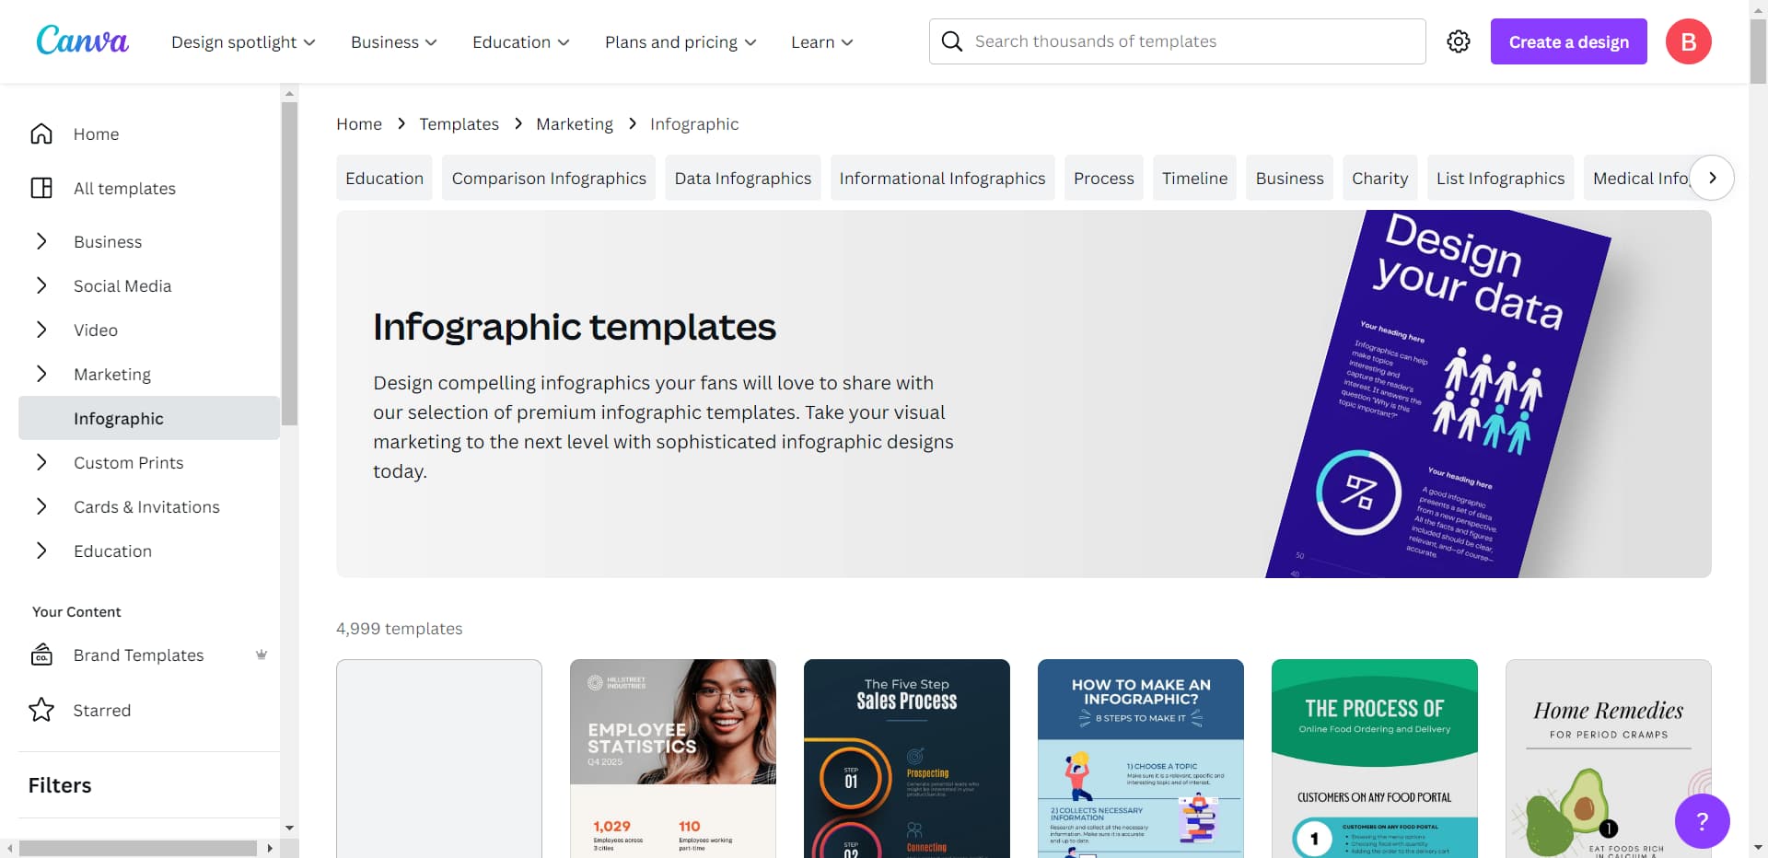Open Home from the sidebar
The image size is (1768, 858).
(96, 133)
